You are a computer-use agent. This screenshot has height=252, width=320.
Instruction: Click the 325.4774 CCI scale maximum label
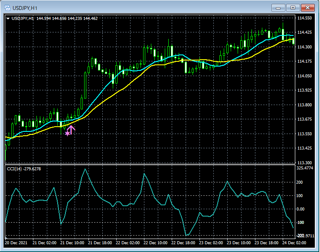(x=306, y=167)
